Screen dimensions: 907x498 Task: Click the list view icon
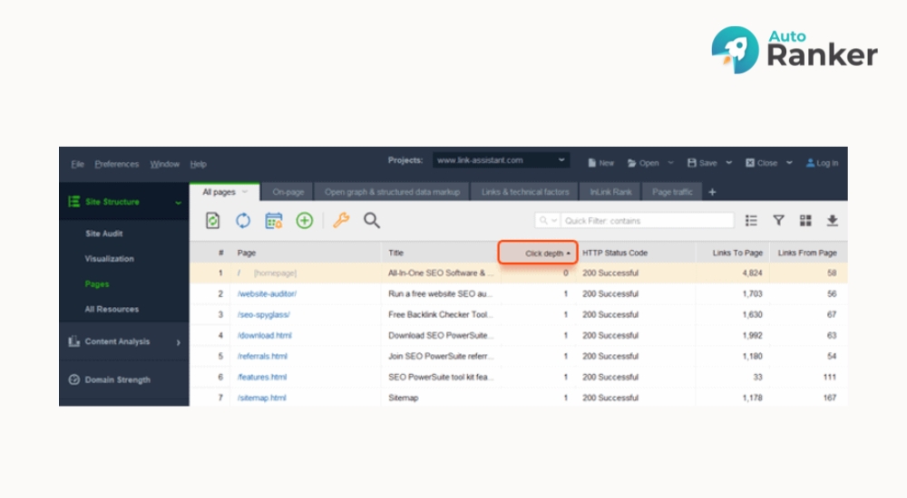[751, 221]
